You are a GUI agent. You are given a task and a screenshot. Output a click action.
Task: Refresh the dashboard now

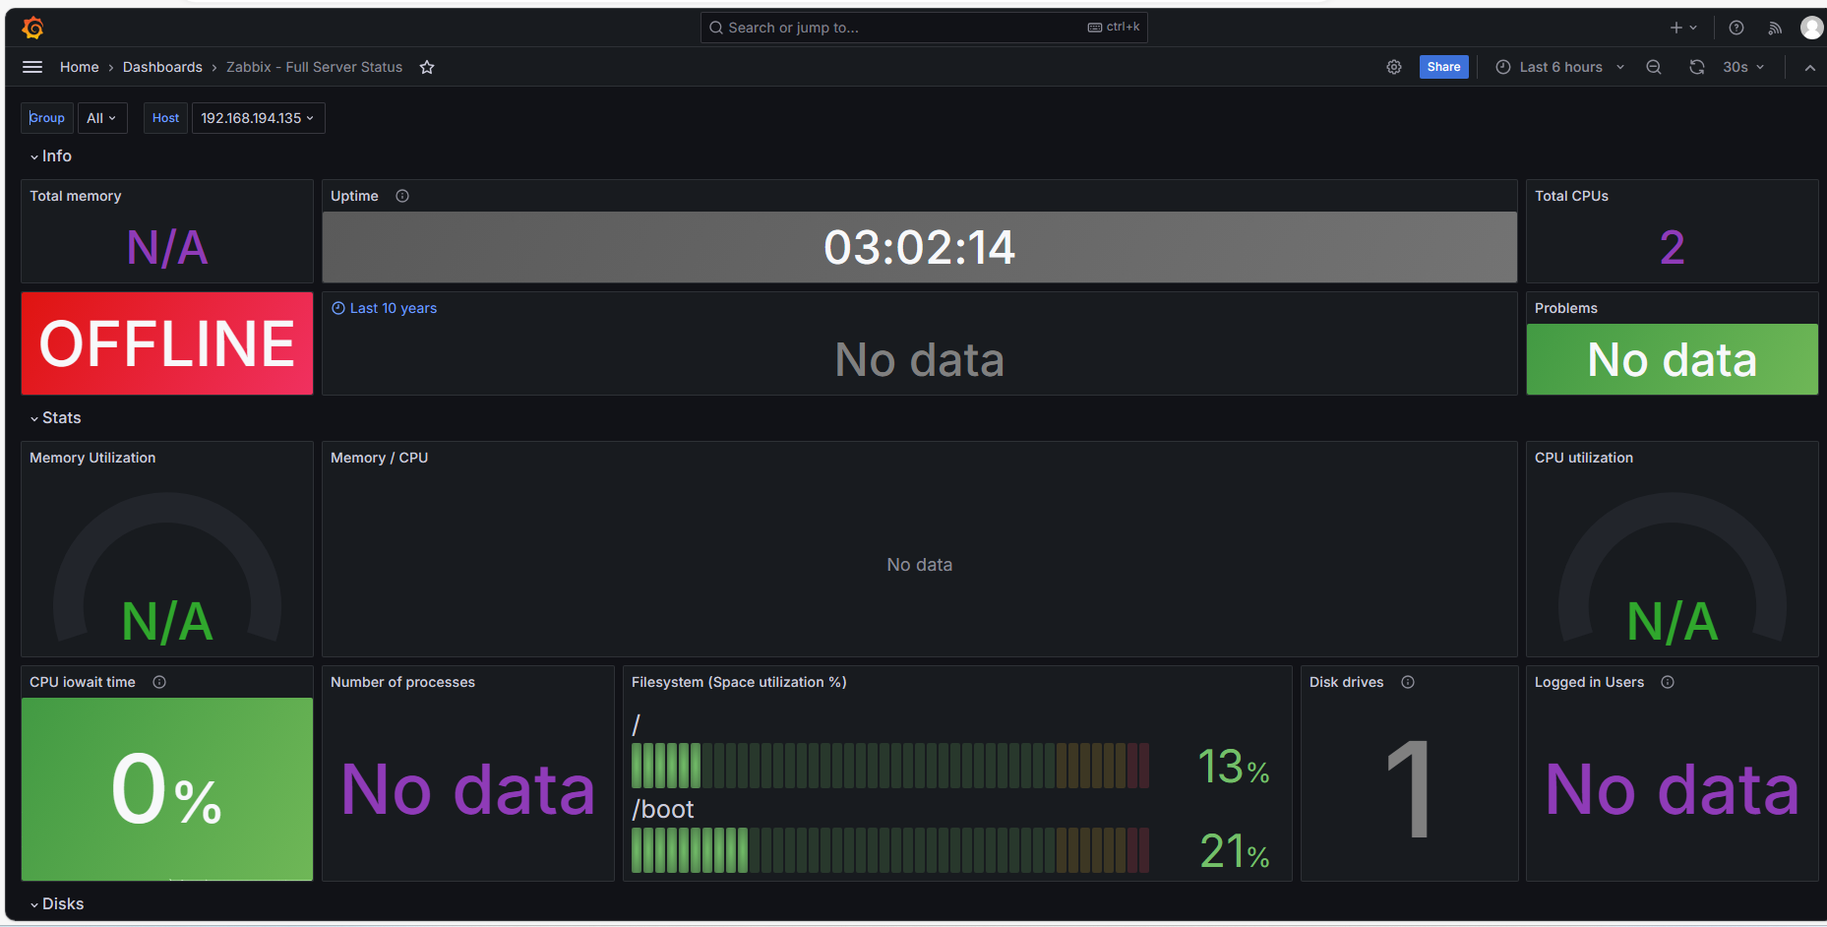1697,67
